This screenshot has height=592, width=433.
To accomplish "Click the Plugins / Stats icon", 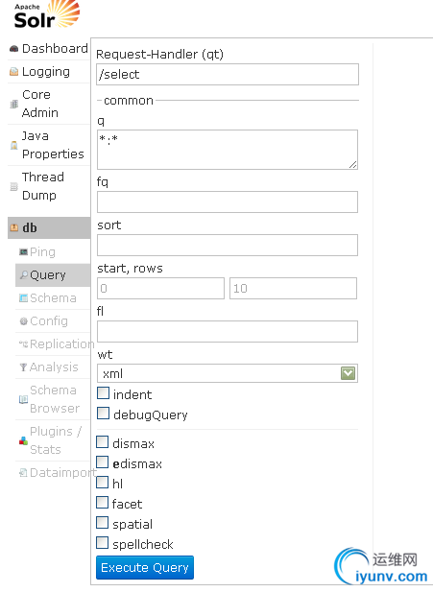I will pos(23,440).
